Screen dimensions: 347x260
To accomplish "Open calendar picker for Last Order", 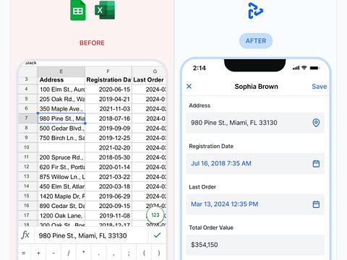I will [316, 204].
